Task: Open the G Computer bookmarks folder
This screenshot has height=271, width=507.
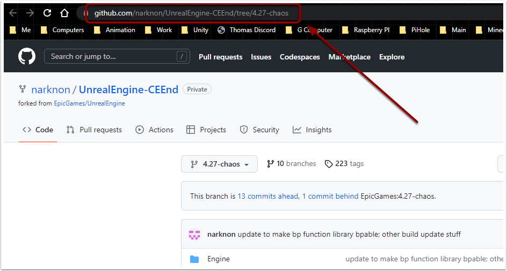Action: tap(309, 30)
